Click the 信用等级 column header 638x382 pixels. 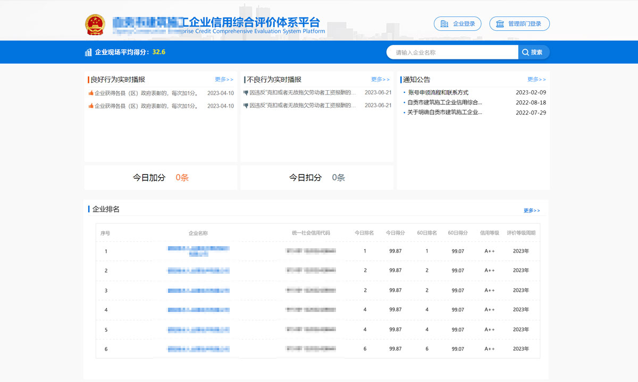click(x=490, y=233)
